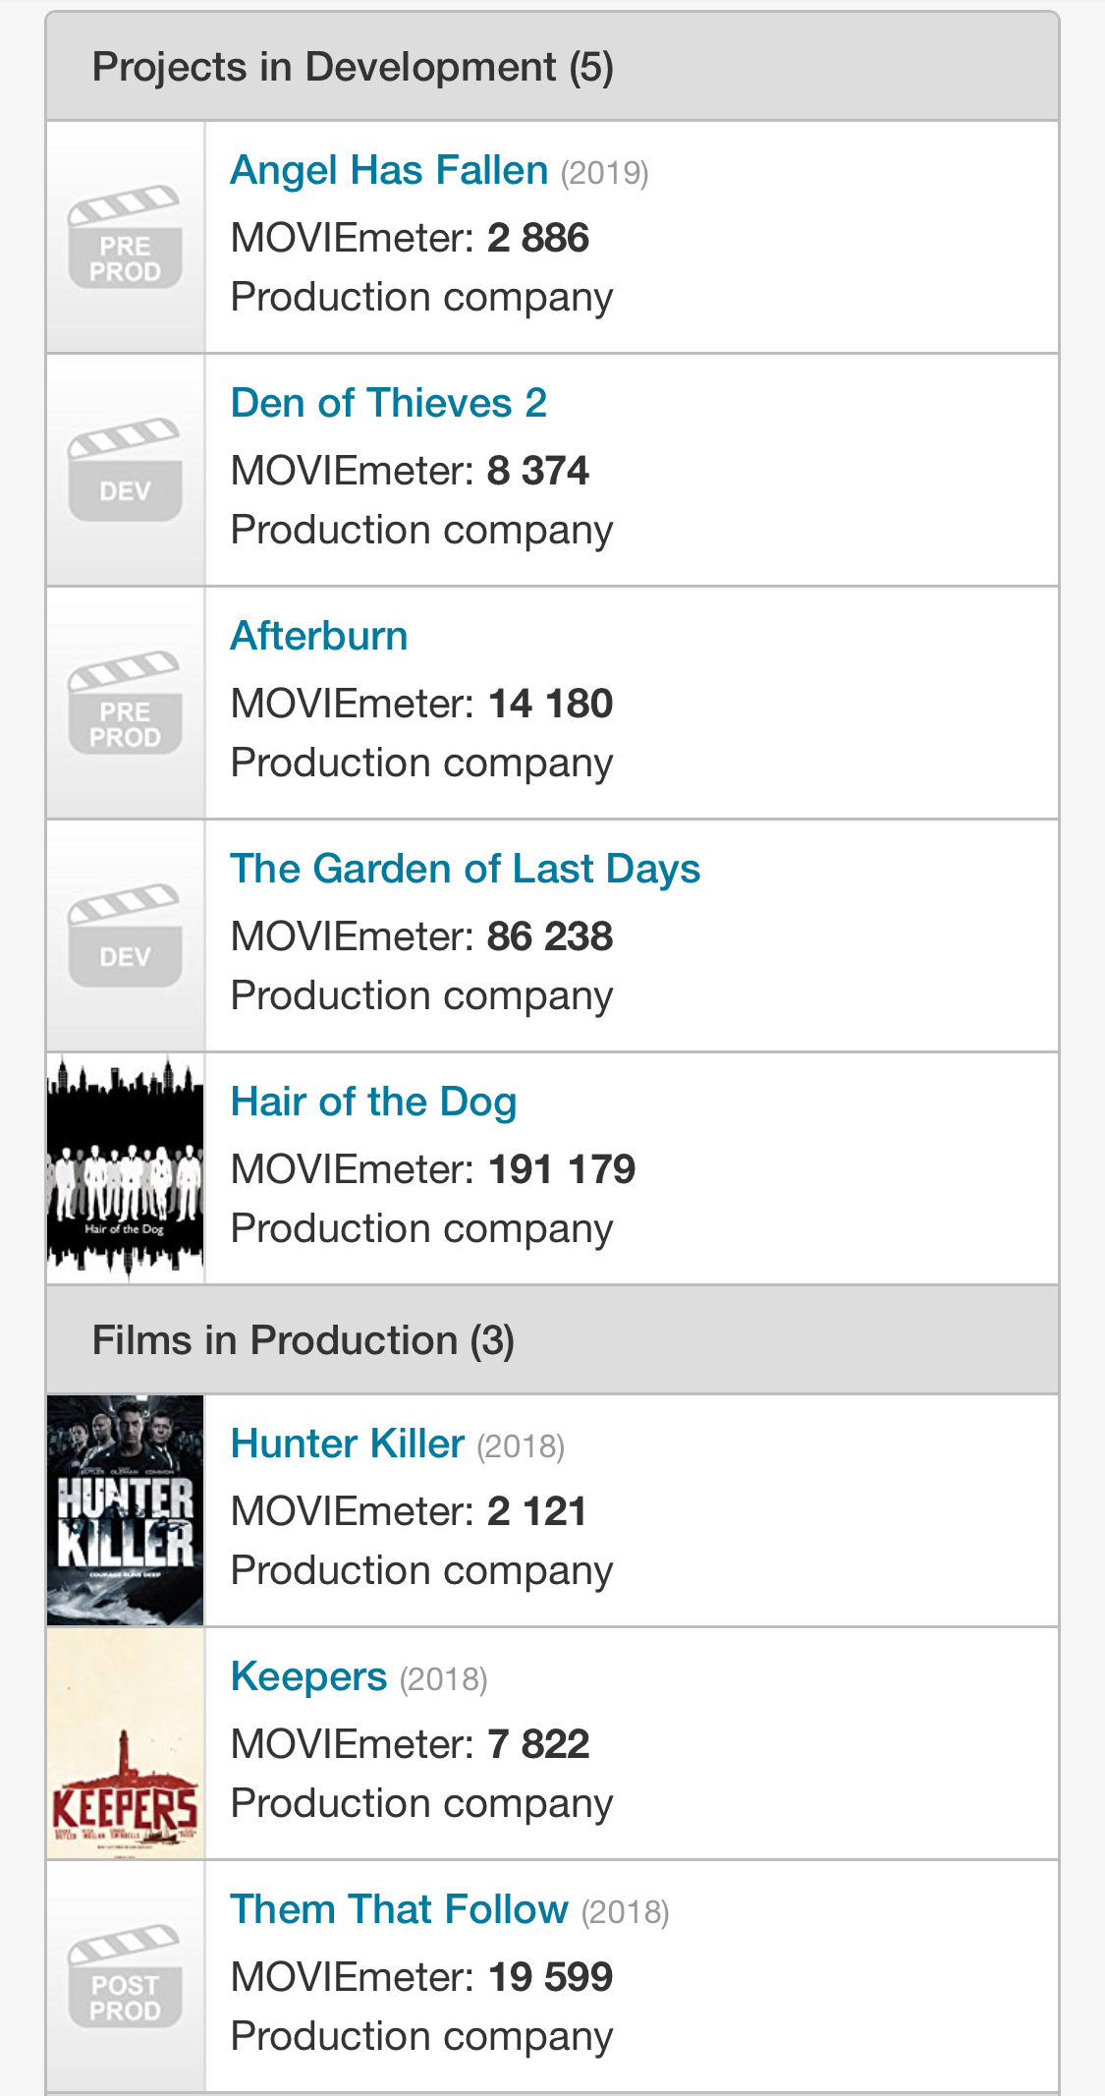Image resolution: width=1105 pixels, height=2096 pixels.
Task: Click the Den of Thieves 2 DEV clapperboard icon
Action: click(x=125, y=470)
